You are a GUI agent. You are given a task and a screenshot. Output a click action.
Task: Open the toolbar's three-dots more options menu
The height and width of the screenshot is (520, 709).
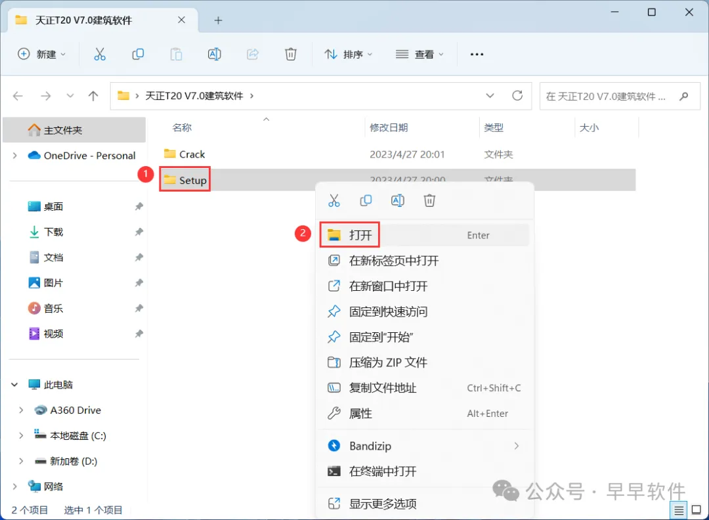[x=477, y=54]
